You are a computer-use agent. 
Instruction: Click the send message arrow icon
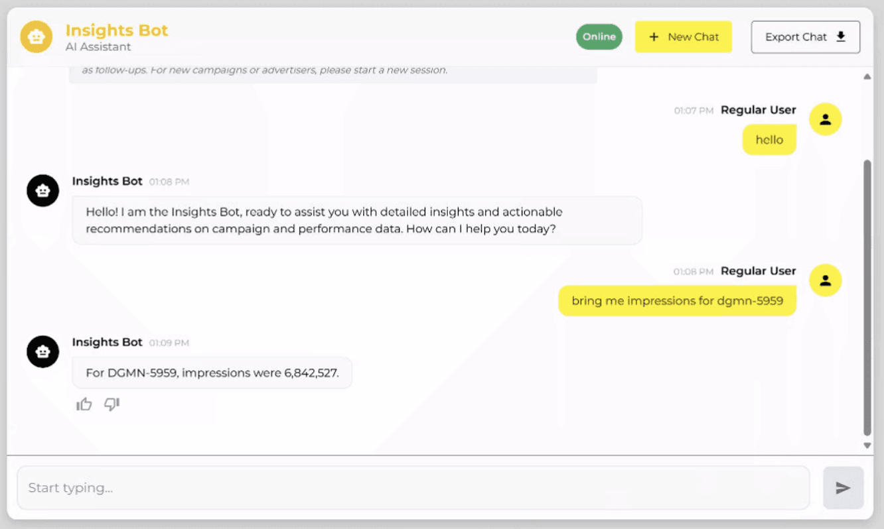[x=843, y=487]
